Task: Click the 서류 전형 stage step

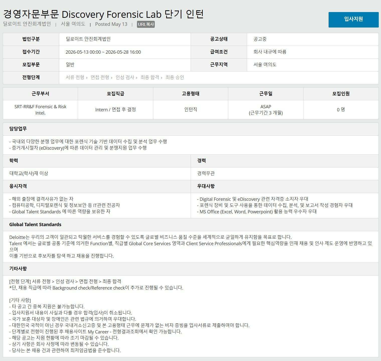Action: click(x=75, y=77)
